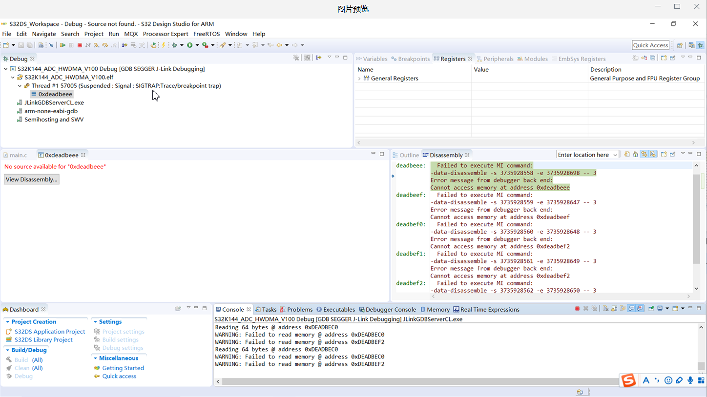Collapse the Thread #1 57005 tree node

click(20, 86)
